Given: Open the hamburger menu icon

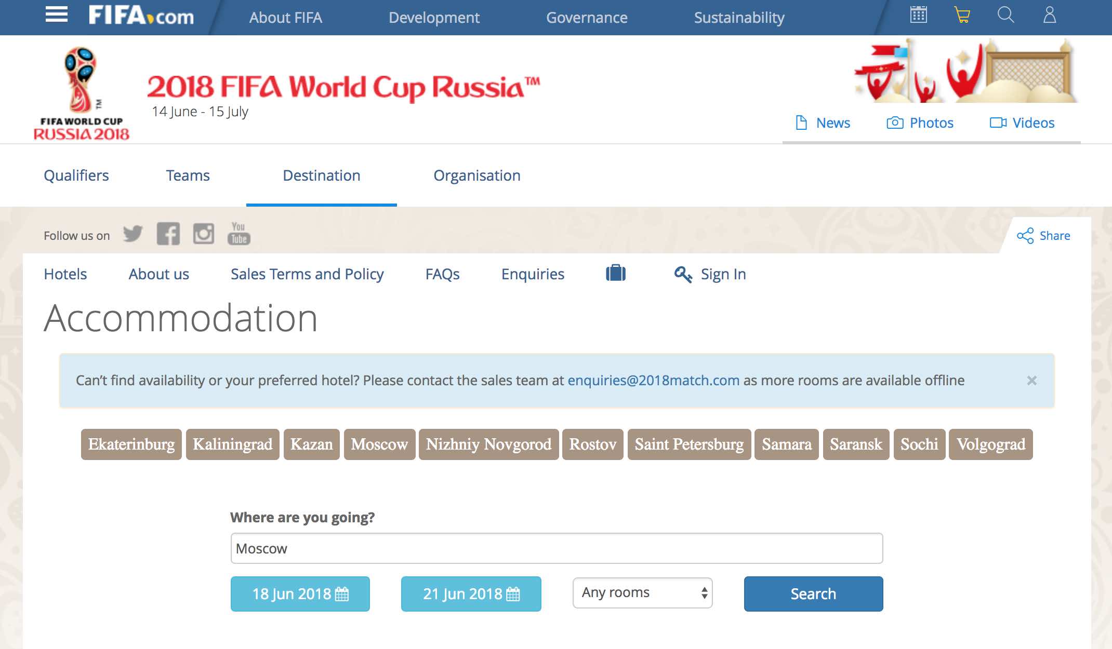Looking at the screenshot, I should click(57, 15).
